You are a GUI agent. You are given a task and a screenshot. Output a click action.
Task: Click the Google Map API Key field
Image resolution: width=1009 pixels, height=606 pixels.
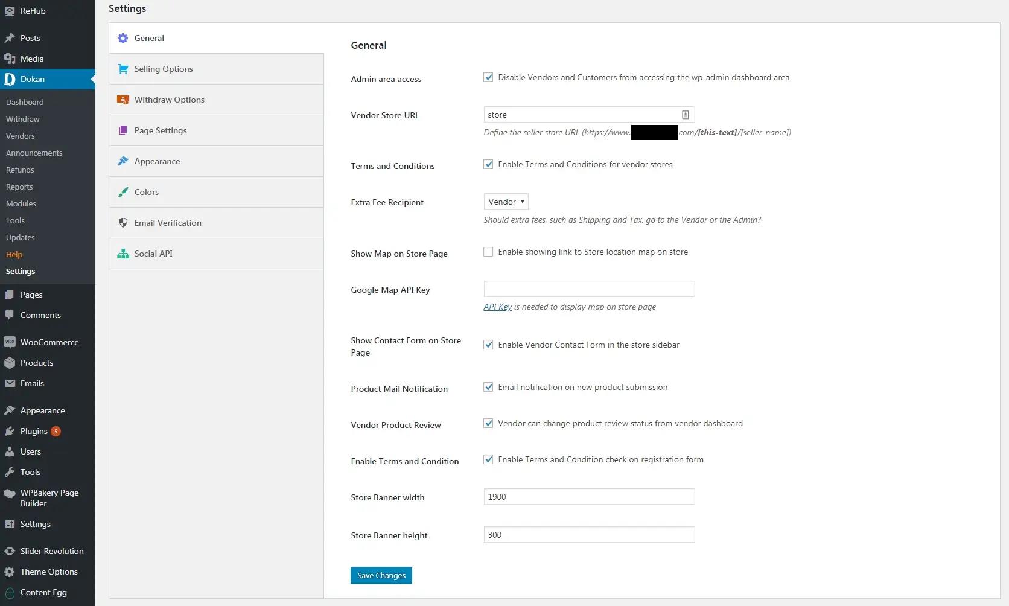589,289
